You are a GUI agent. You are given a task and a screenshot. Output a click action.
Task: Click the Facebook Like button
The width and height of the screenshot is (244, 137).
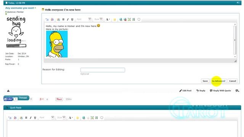[8, 99]
